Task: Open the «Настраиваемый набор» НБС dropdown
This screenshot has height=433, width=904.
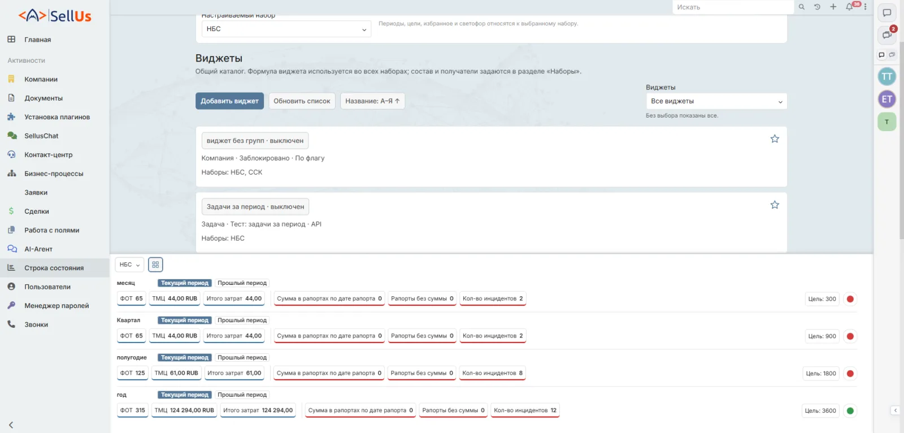Action: click(286, 29)
